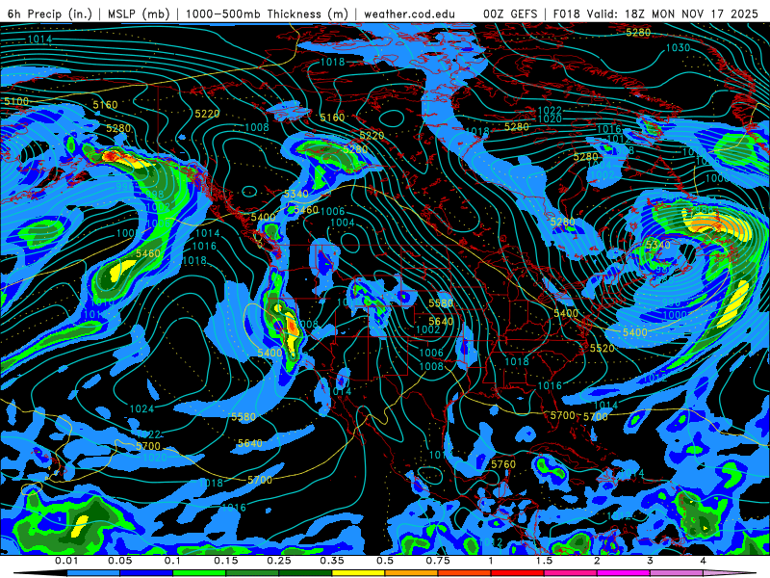Click the bright green 0.1–0.15 legend swatch
This screenshot has width=770, height=578.
[x=199, y=573]
